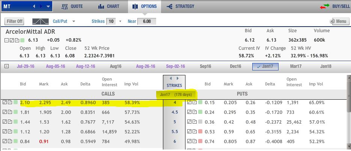Click calls Open Interest value 14,859
The width and height of the screenshot is (351, 151).
click(x=109, y=132)
